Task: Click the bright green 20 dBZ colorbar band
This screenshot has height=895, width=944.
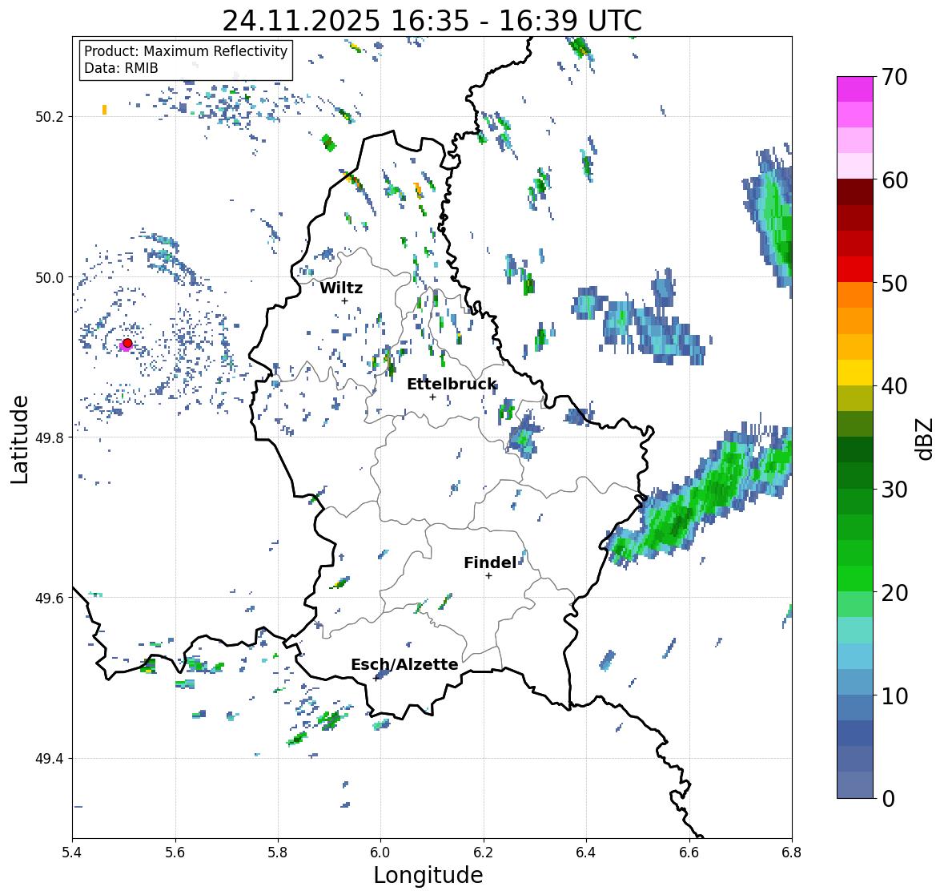Action: (x=855, y=579)
